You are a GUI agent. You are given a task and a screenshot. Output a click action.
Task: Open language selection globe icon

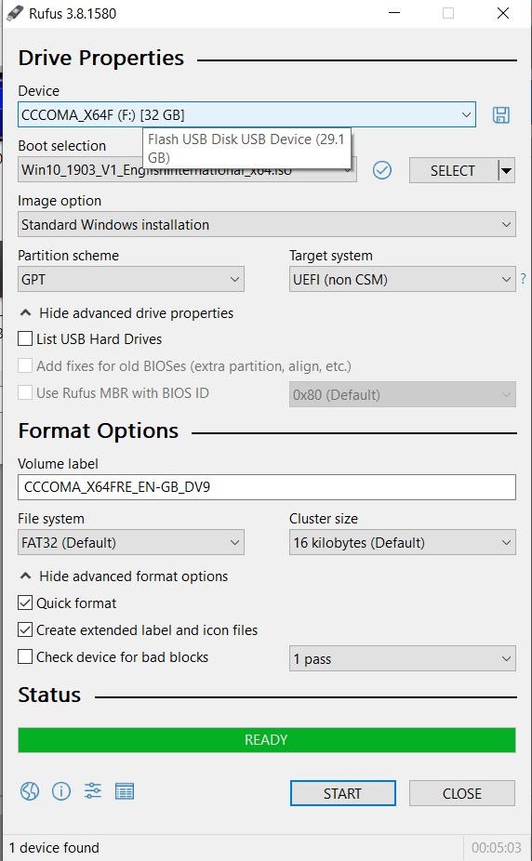[30, 791]
